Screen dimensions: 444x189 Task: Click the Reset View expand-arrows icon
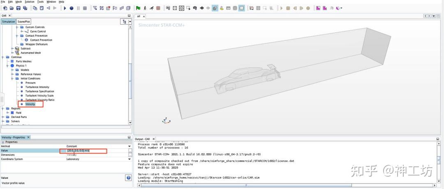pos(175,8)
